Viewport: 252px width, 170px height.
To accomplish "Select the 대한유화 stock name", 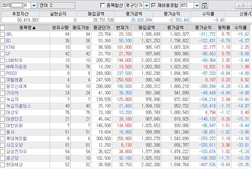I will point(14,126).
